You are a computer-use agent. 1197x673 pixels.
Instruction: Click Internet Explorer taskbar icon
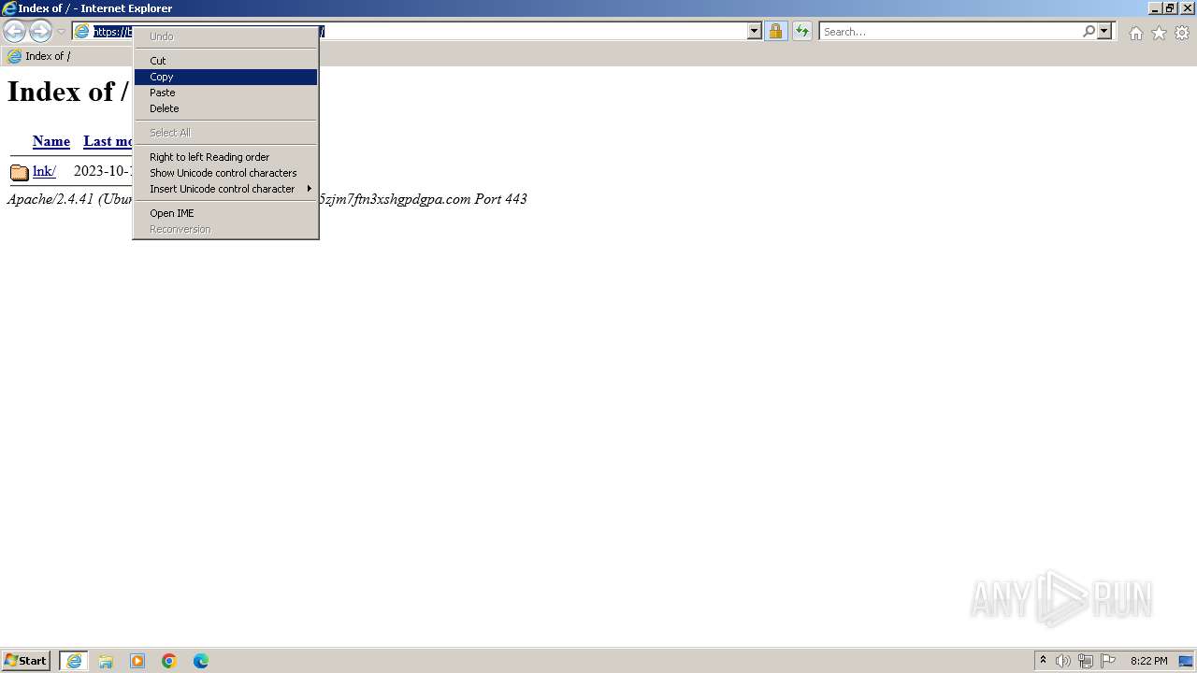74,661
